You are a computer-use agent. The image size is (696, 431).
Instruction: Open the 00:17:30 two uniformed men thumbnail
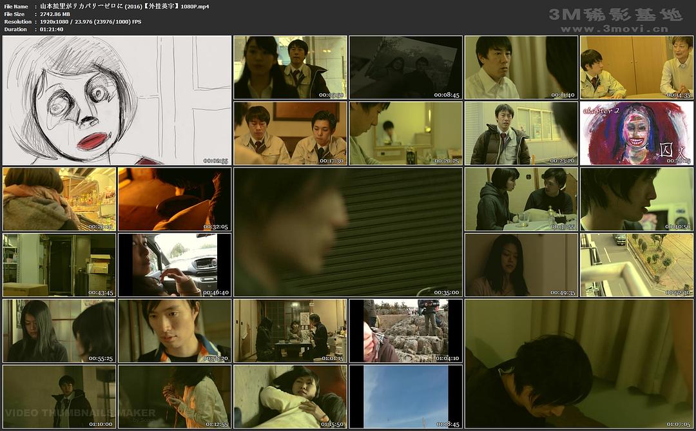(x=290, y=133)
